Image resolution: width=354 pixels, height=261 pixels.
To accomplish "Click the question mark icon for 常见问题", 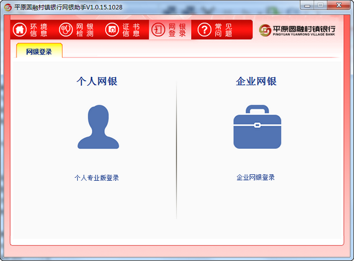I will (x=204, y=30).
